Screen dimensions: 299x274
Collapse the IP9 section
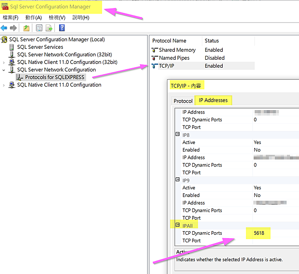point(177,180)
